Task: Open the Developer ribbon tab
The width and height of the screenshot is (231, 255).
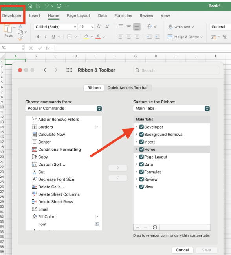Action: coord(12,15)
